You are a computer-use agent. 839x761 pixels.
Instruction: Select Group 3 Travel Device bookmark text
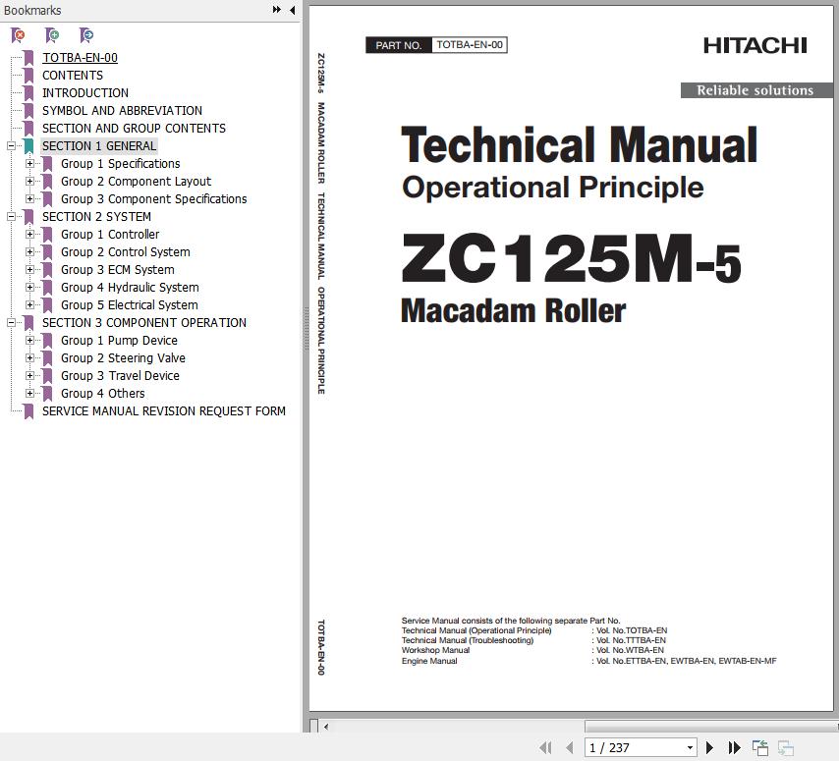pyautogui.click(x=120, y=375)
